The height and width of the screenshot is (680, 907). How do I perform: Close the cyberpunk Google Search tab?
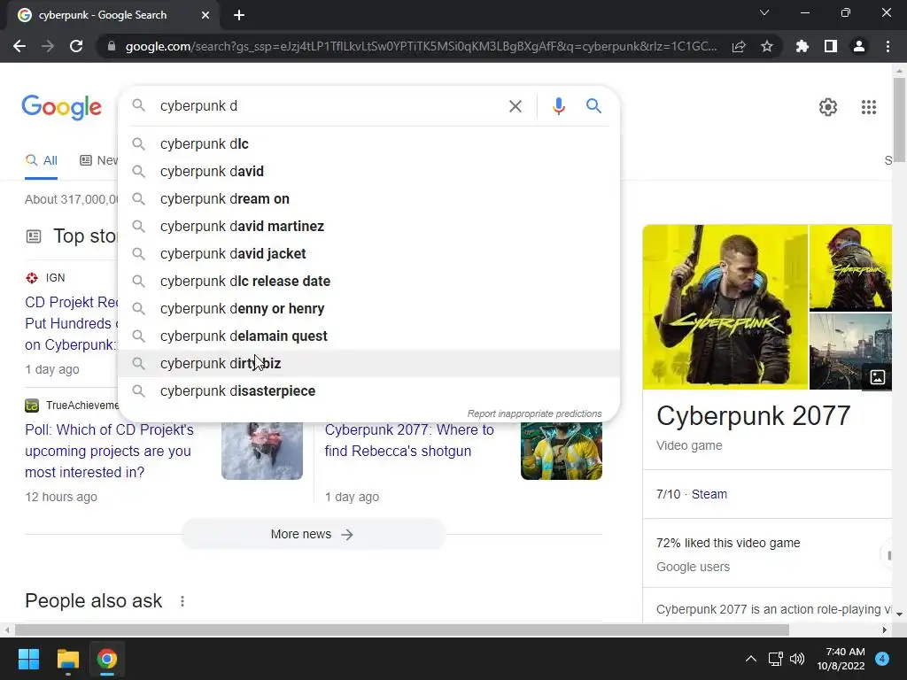click(x=205, y=15)
